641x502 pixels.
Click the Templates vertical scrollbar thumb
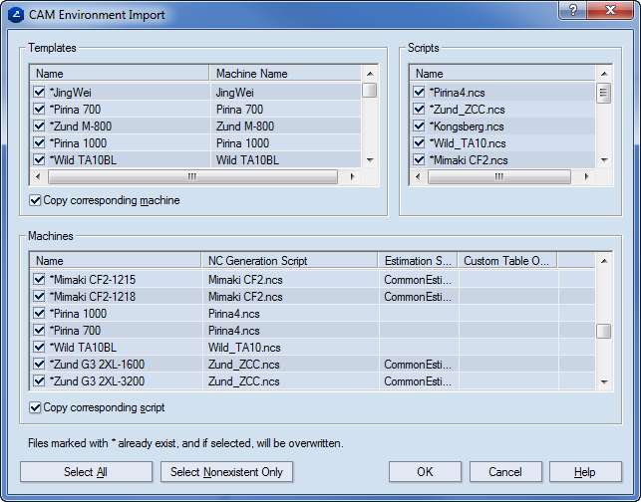click(370, 91)
